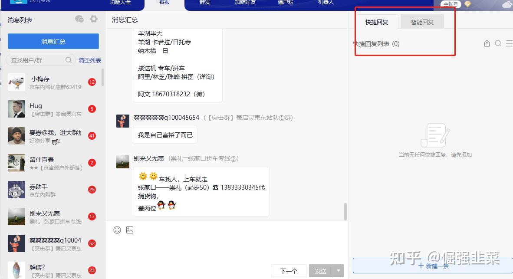The width and height of the screenshot is (513, 279).
Task: Open the send options dropdown arrow
Action: point(338,271)
